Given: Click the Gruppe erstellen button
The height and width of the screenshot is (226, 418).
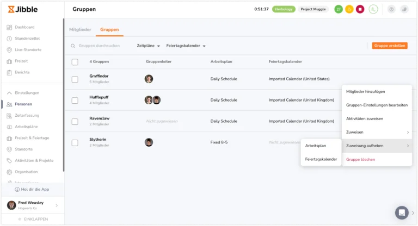Looking at the screenshot, I should [x=390, y=46].
